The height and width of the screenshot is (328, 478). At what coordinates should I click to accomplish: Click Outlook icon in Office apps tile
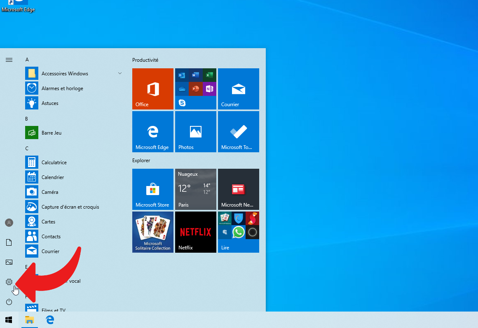[182, 75]
